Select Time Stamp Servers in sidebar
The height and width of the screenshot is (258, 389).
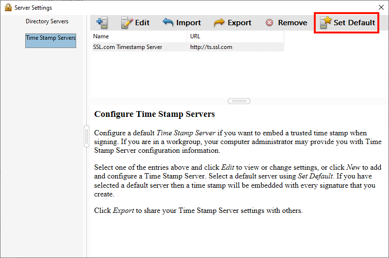50,38
